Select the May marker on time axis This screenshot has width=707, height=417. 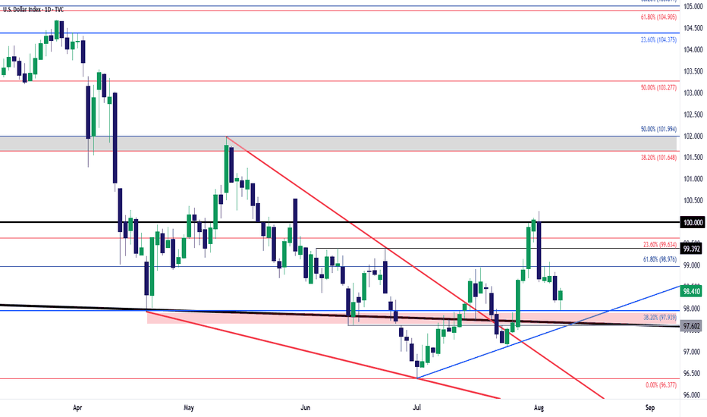tap(188, 408)
